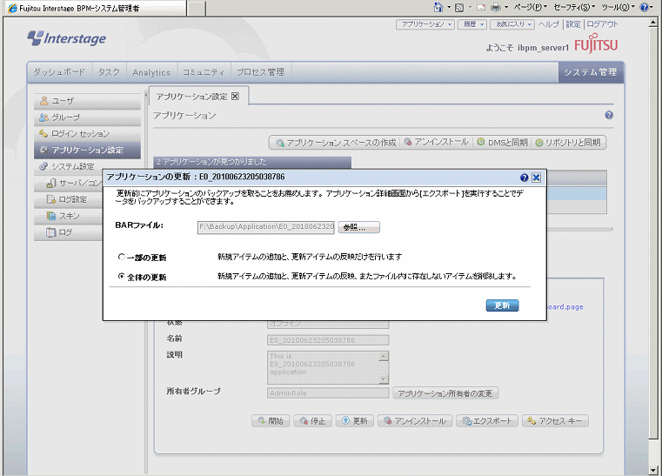Open the アプリケーション dropdown in header

click(x=425, y=24)
